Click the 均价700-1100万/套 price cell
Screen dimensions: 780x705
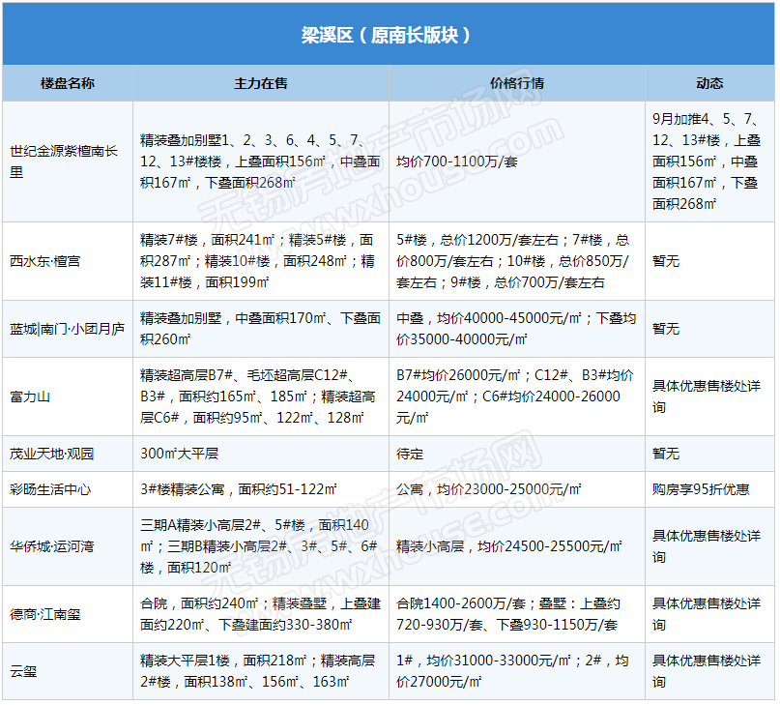[457, 162]
